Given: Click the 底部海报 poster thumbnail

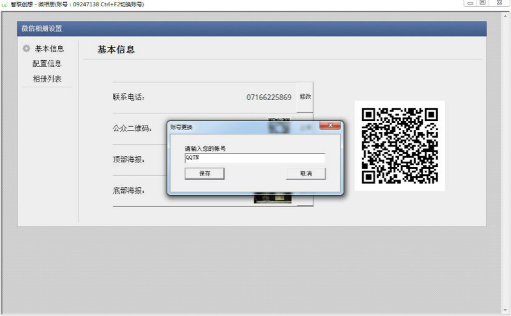Looking at the screenshot, I should (273, 199).
